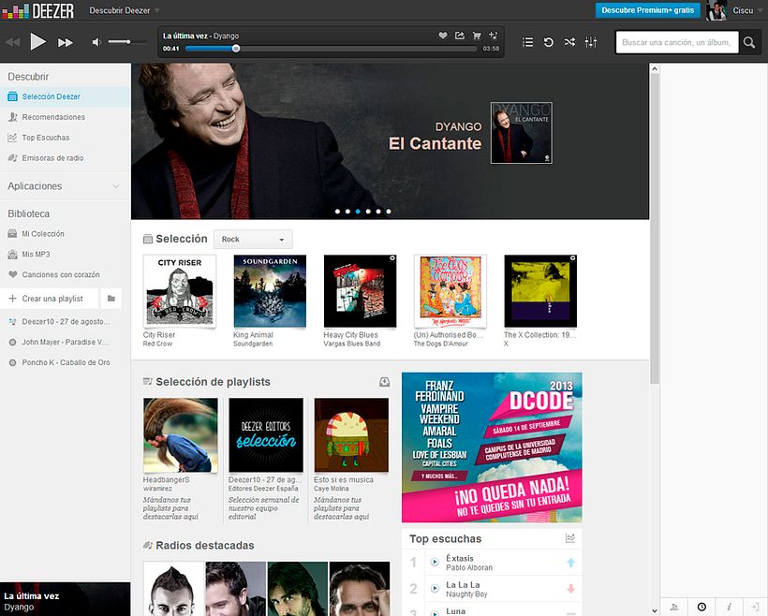Viewport: 768px width, 616px height.
Task: Collapse right panel with arrow icon
Action: tap(755, 607)
